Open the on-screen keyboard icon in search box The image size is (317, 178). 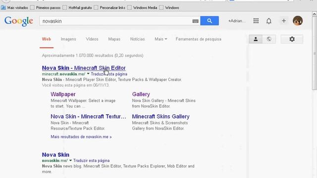pos(195,21)
